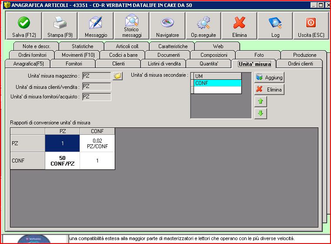Switch to the Web tab

point(218,46)
